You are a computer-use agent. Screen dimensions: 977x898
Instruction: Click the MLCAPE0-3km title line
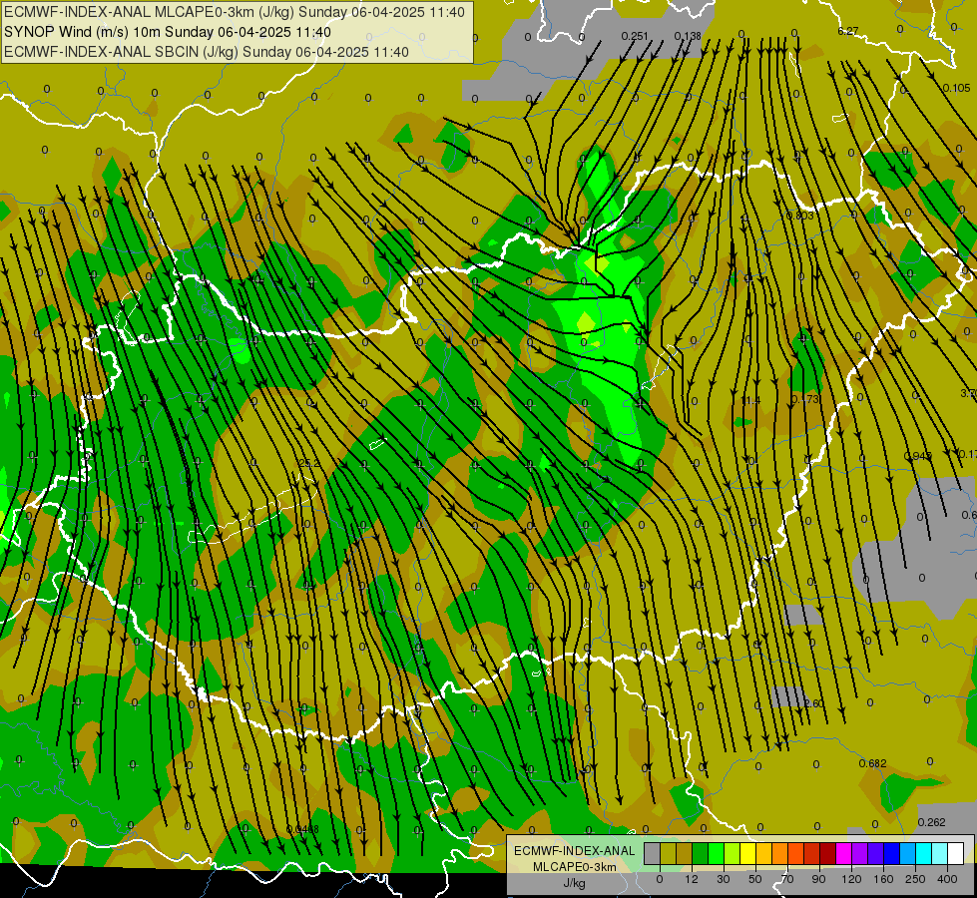234,12
